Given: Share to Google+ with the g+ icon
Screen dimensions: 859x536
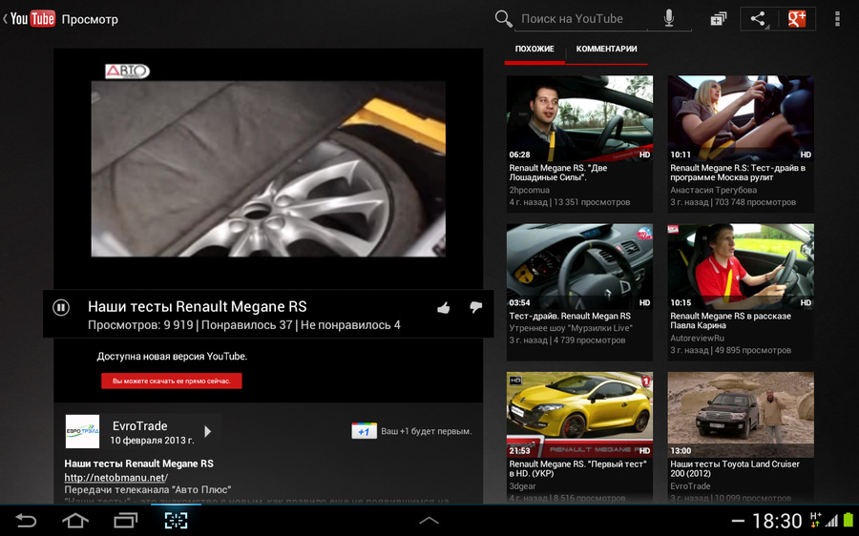Looking at the screenshot, I should click(797, 19).
